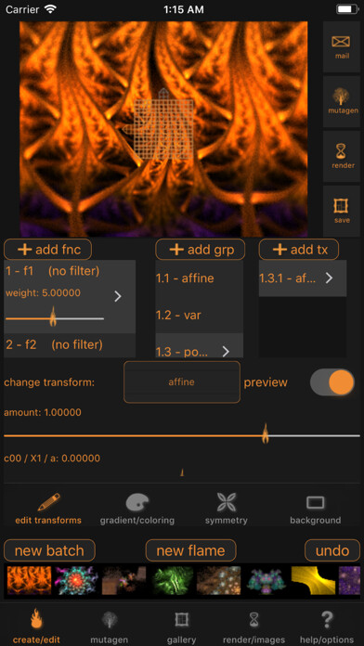
Task: Expand transform 1.3.1 - af... chevron
Action: (329, 278)
